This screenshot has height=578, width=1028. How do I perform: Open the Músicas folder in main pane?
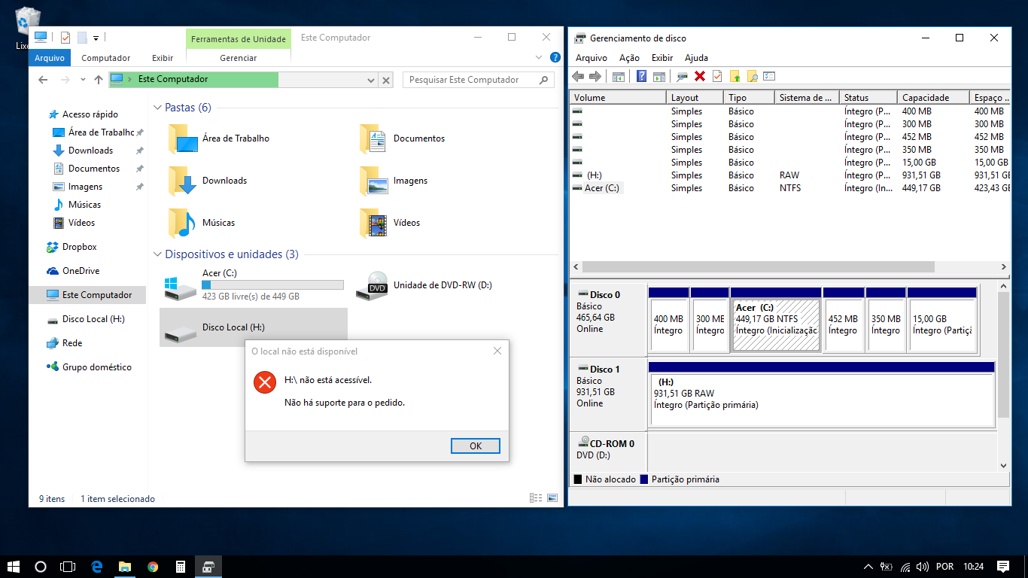pyautogui.click(x=202, y=223)
